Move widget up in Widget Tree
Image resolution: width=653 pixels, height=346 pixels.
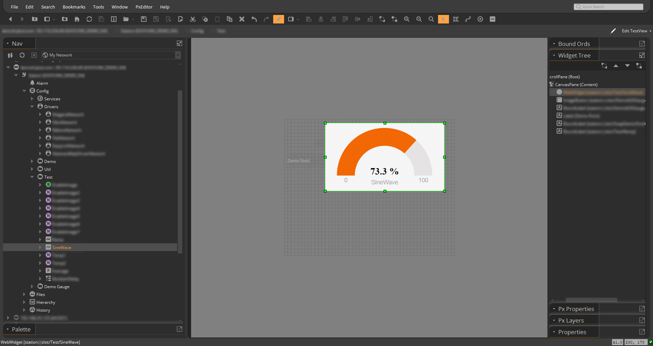(x=616, y=66)
